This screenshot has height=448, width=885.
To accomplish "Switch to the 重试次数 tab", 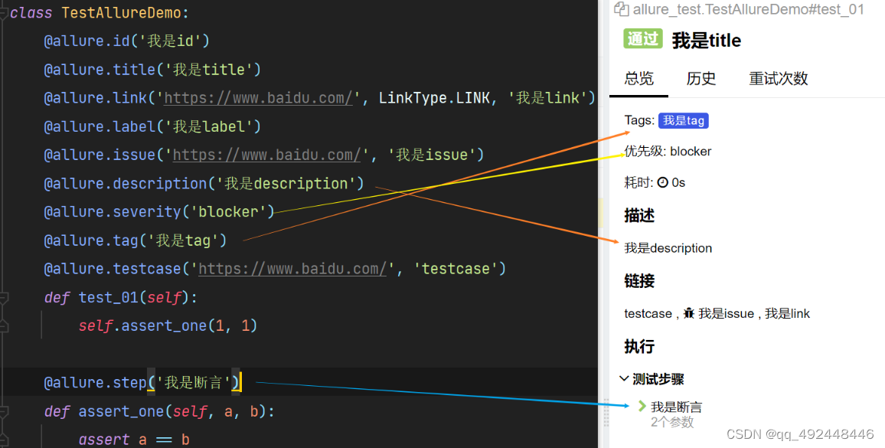I will (x=778, y=79).
